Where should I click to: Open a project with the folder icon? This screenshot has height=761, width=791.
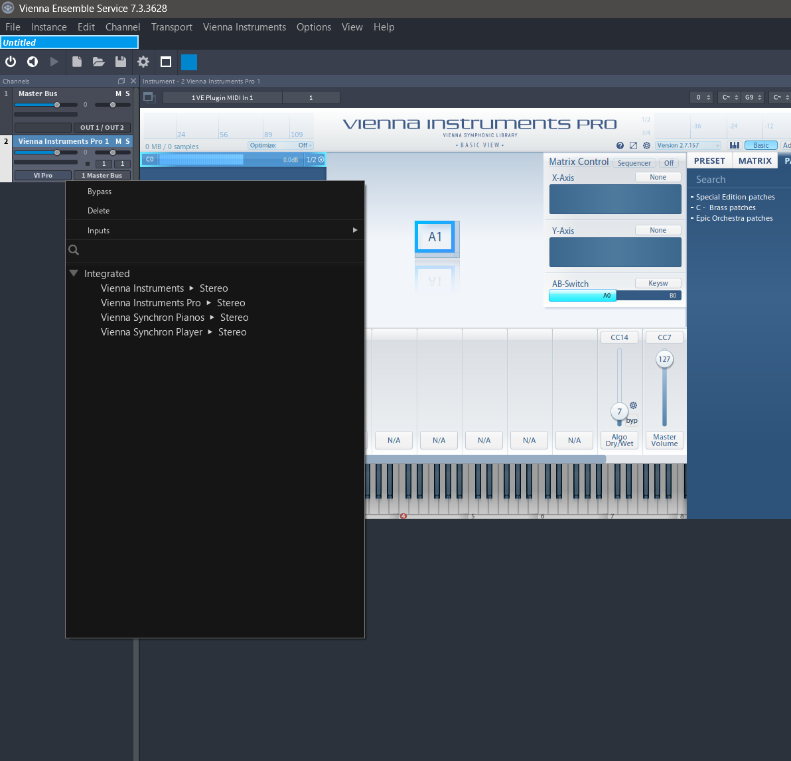[x=98, y=62]
